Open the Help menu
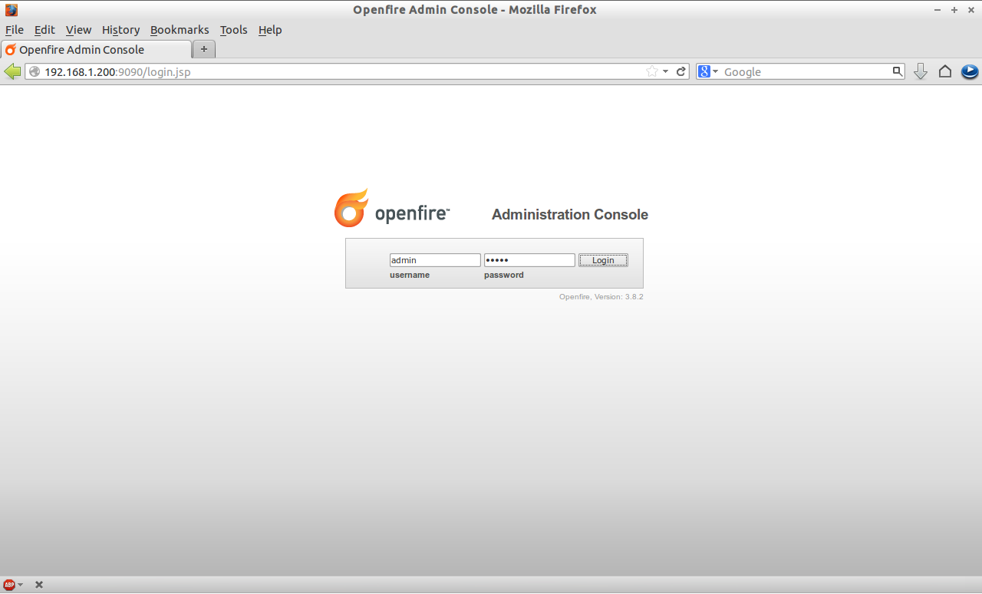 point(270,30)
